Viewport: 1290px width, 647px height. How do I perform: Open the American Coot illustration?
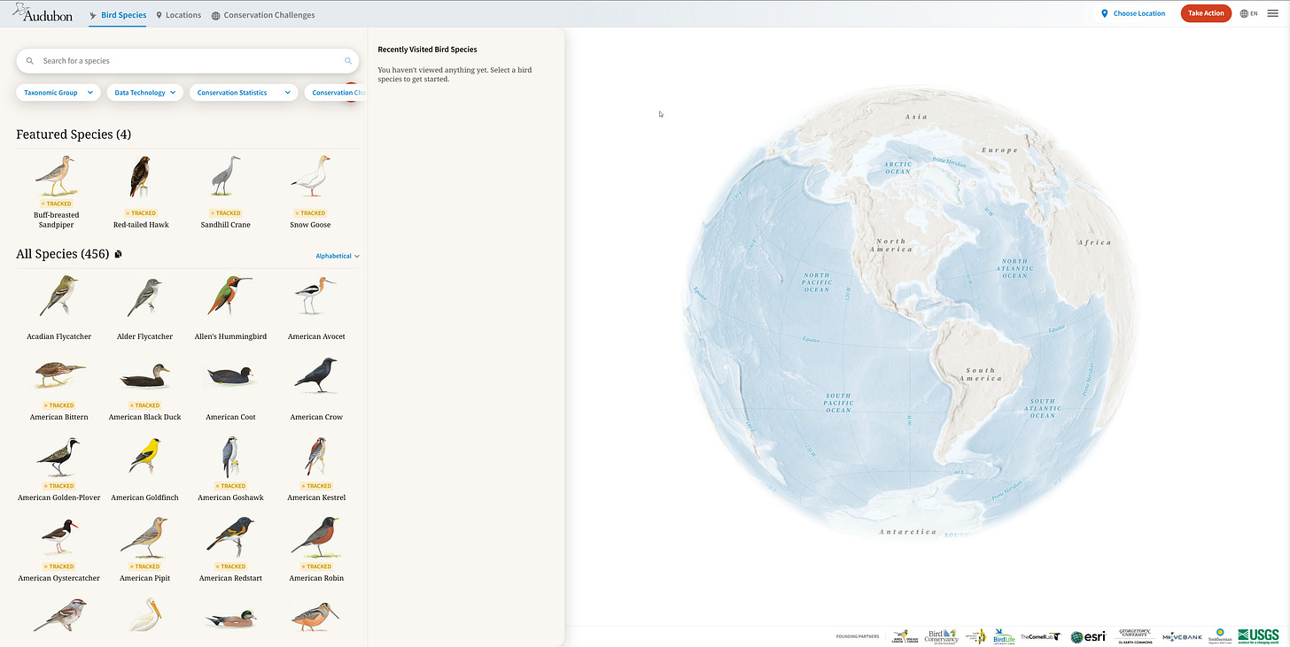tap(229, 375)
